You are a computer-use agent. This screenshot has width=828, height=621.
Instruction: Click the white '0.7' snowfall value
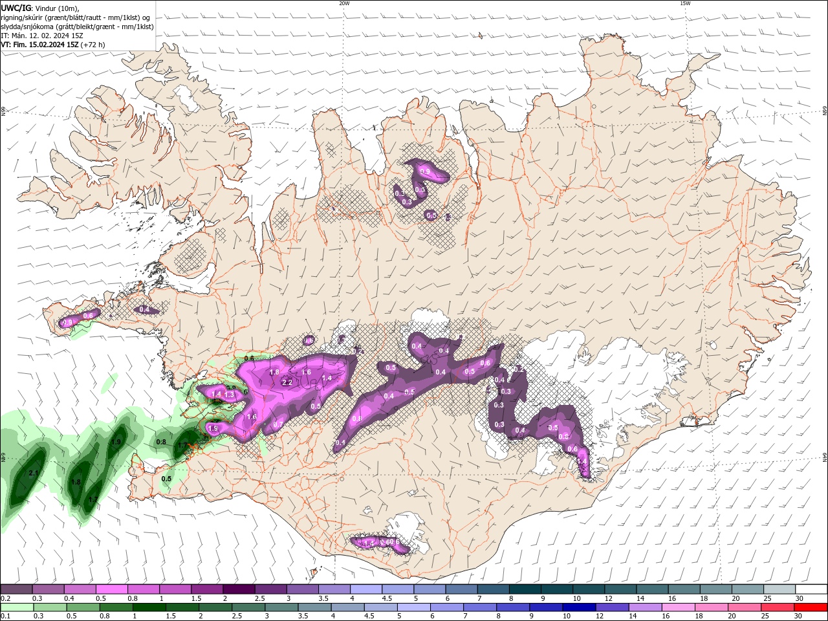(x=278, y=425)
